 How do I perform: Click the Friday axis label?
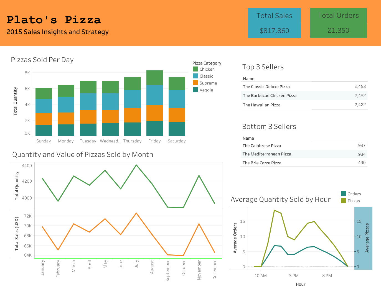coord(154,141)
